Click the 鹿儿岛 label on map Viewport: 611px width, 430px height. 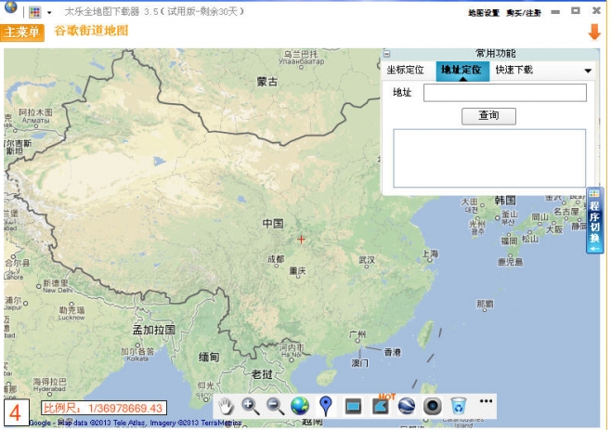pyautogui.click(x=510, y=262)
